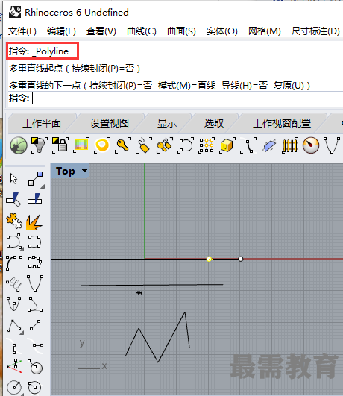Click the yellow torus shading icon

[x=102, y=145]
